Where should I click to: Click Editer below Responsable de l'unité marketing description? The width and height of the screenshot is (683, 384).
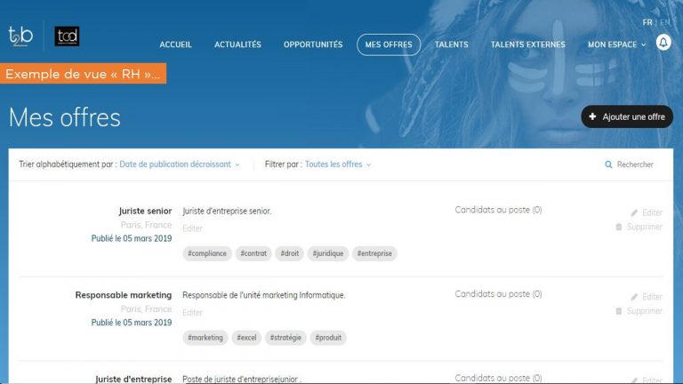click(192, 313)
